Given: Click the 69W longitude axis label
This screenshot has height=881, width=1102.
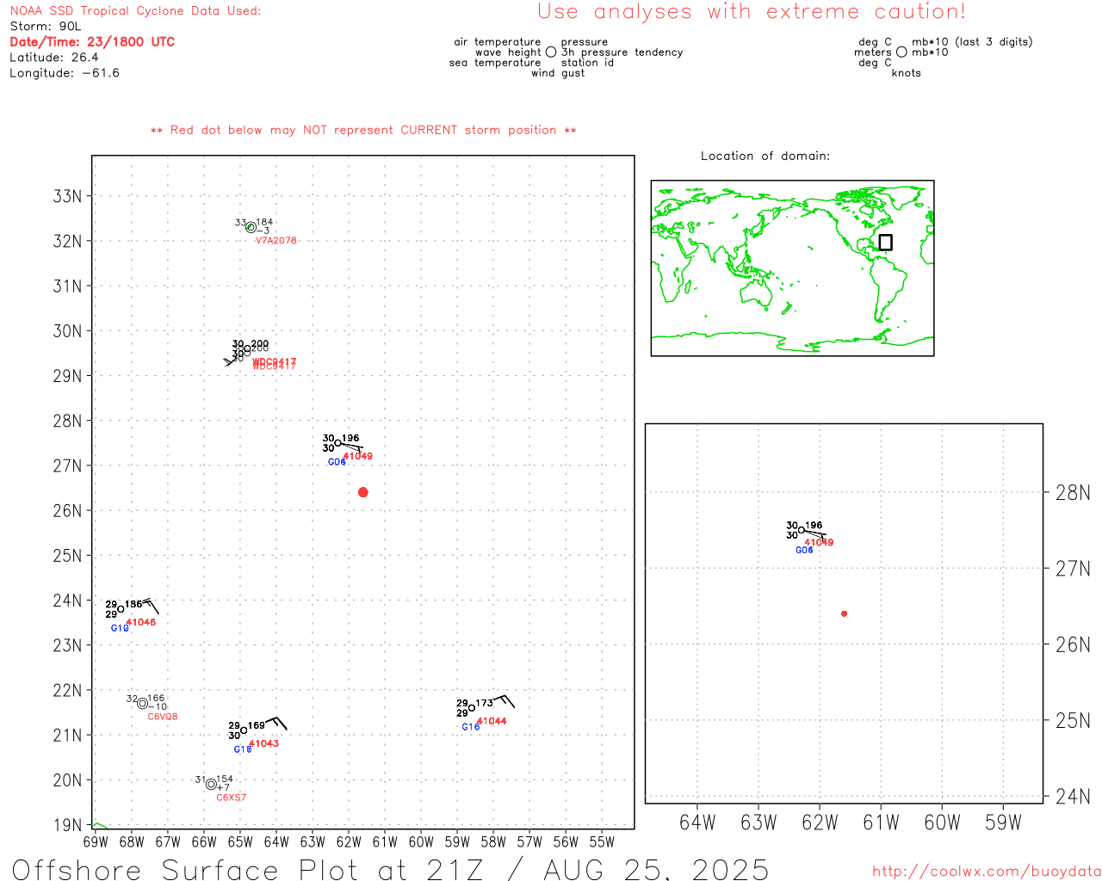Looking at the screenshot, I should [96, 842].
